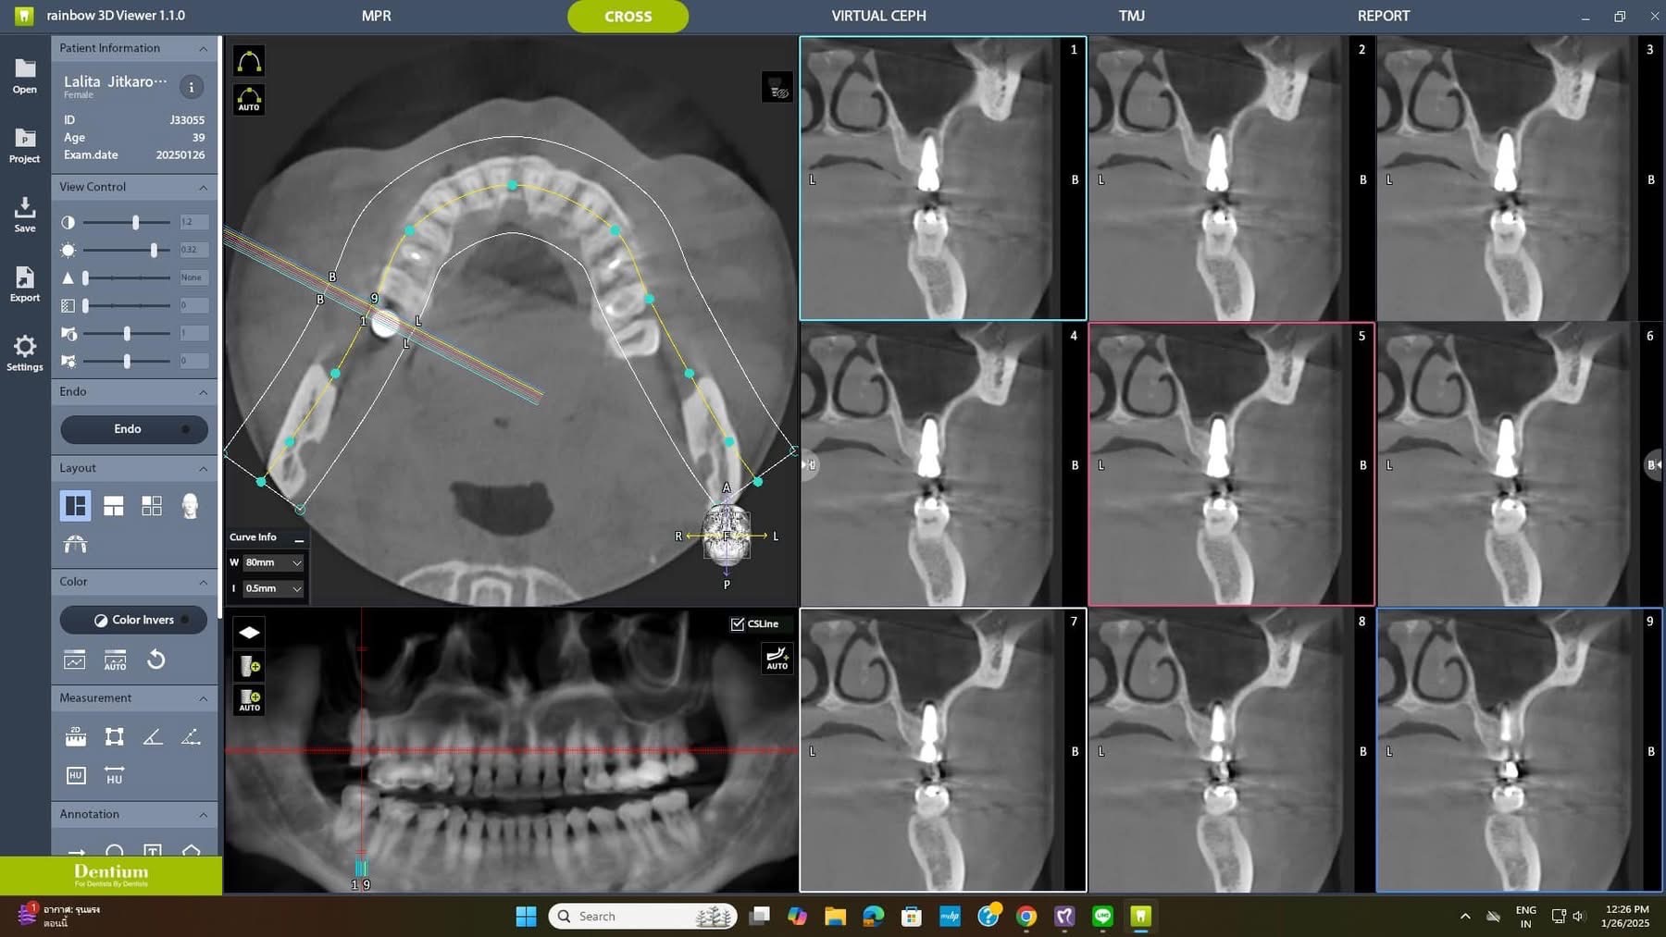Viewport: 1666px width, 937px height.
Task: Click the auto arch curve icon
Action: click(249, 98)
